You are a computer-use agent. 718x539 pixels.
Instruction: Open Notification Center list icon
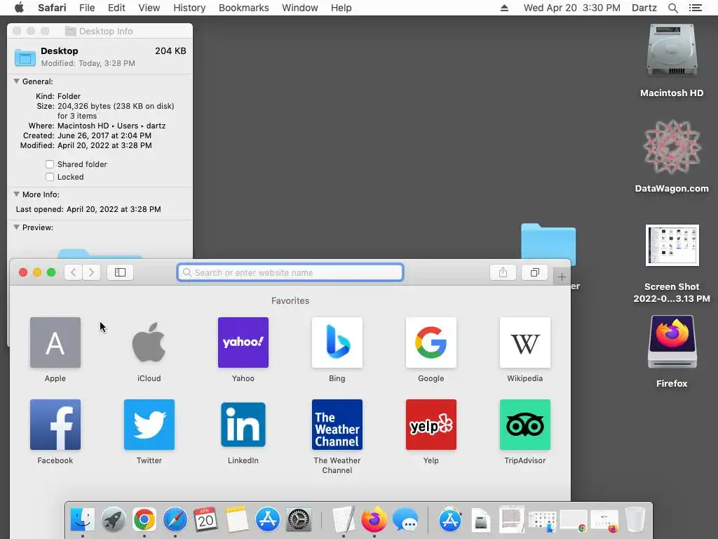pos(695,8)
